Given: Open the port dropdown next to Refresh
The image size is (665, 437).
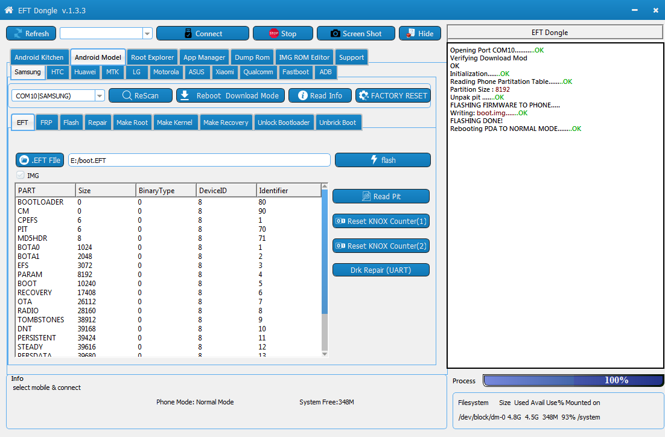Looking at the screenshot, I should [x=147, y=34].
